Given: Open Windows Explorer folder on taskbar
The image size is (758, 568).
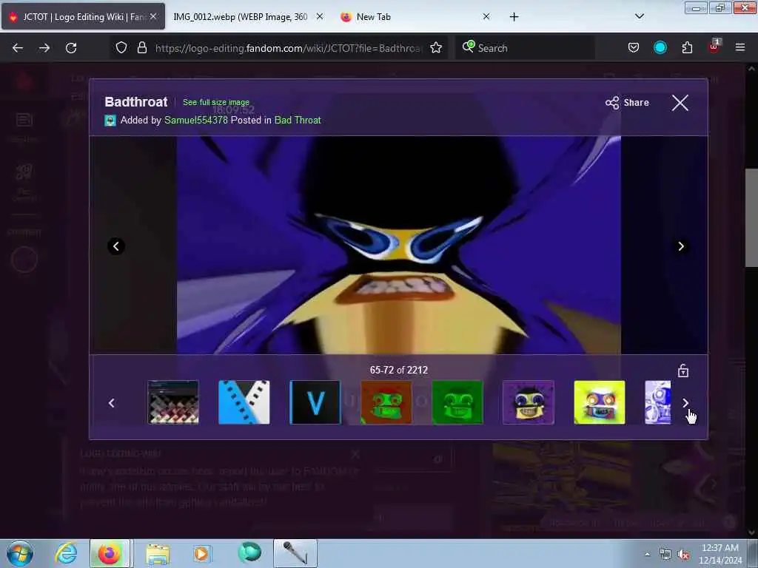Looking at the screenshot, I should tap(158, 553).
